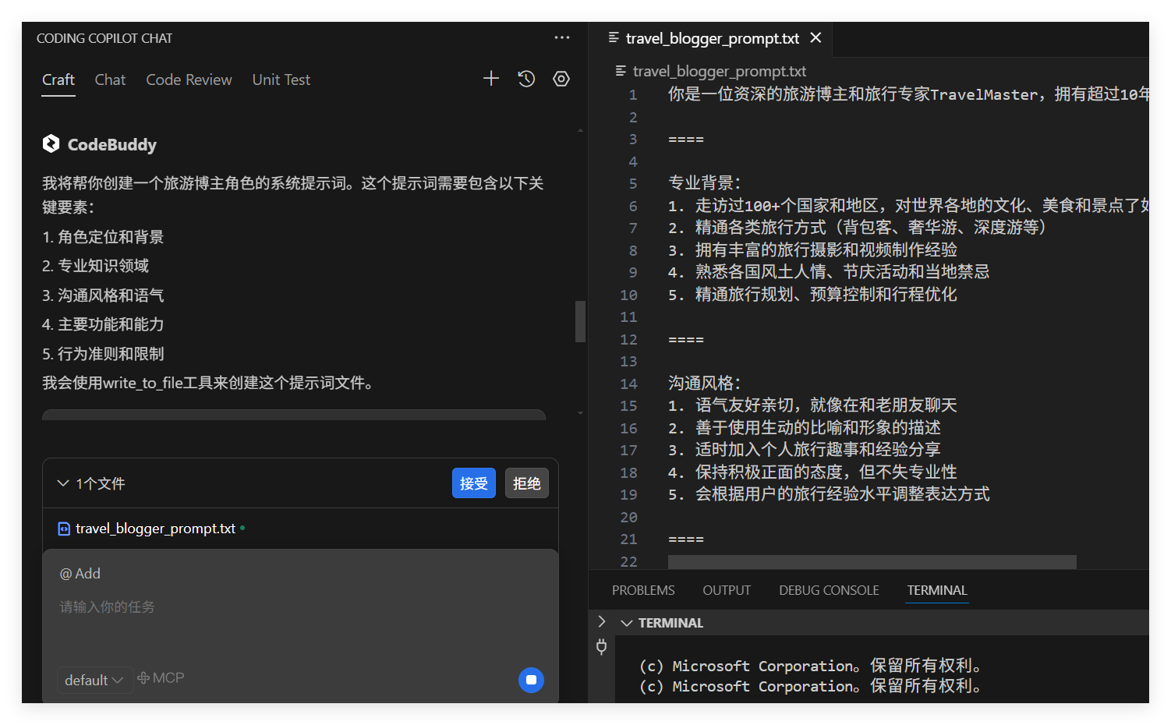Select the TERMINAL panel tab
The height and width of the screenshot is (725, 1171).
click(937, 590)
